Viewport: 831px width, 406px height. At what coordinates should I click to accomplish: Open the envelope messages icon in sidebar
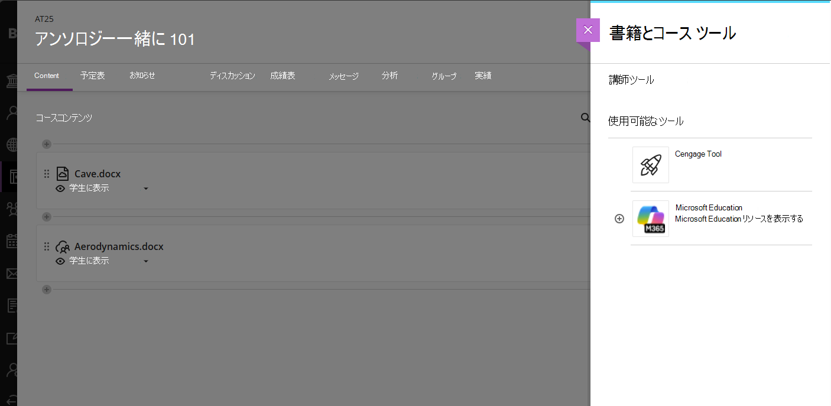tap(12, 274)
